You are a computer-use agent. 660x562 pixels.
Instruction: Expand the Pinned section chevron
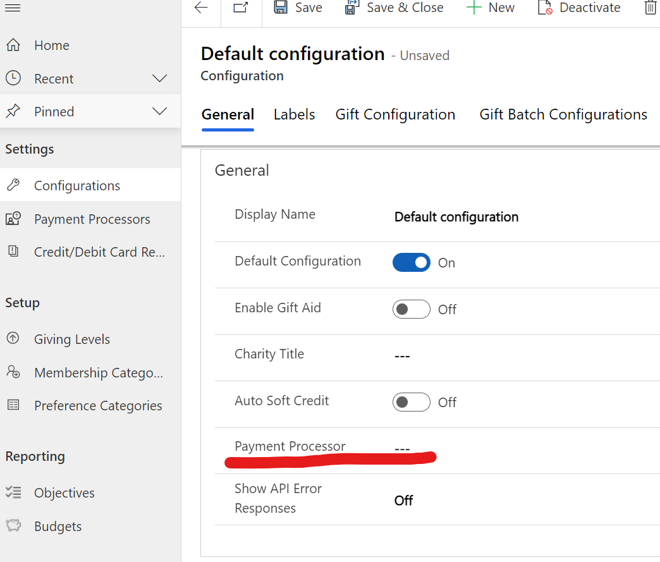[160, 111]
